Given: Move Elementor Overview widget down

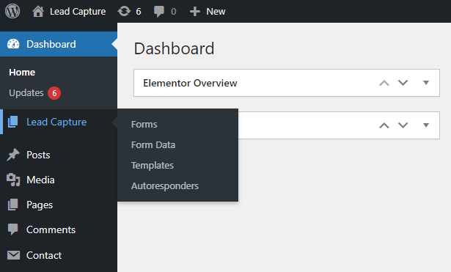Looking at the screenshot, I should (x=403, y=83).
